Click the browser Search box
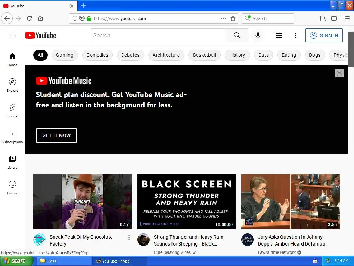 [268, 19]
